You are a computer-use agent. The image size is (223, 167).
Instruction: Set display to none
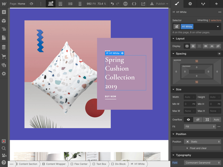pos(218,46)
